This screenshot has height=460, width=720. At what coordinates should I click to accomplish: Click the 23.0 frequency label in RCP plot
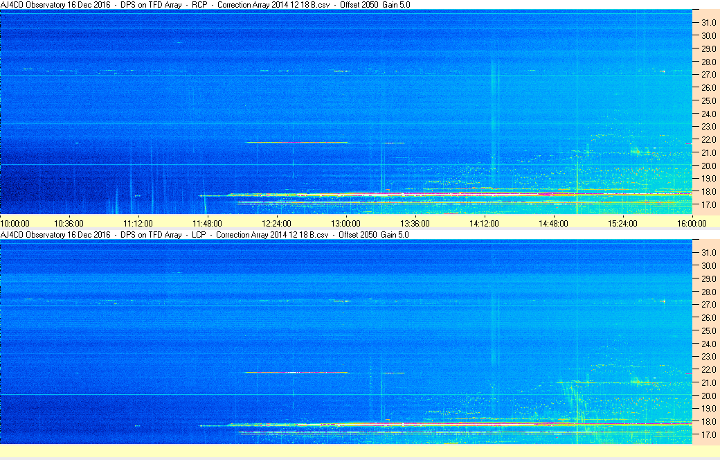pos(708,126)
